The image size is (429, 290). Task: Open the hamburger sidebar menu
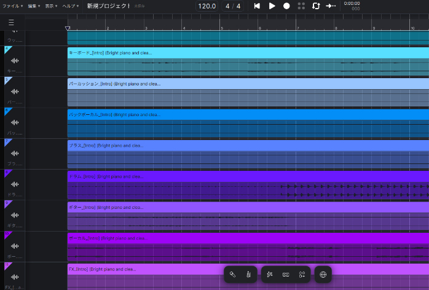click(11, 23)
